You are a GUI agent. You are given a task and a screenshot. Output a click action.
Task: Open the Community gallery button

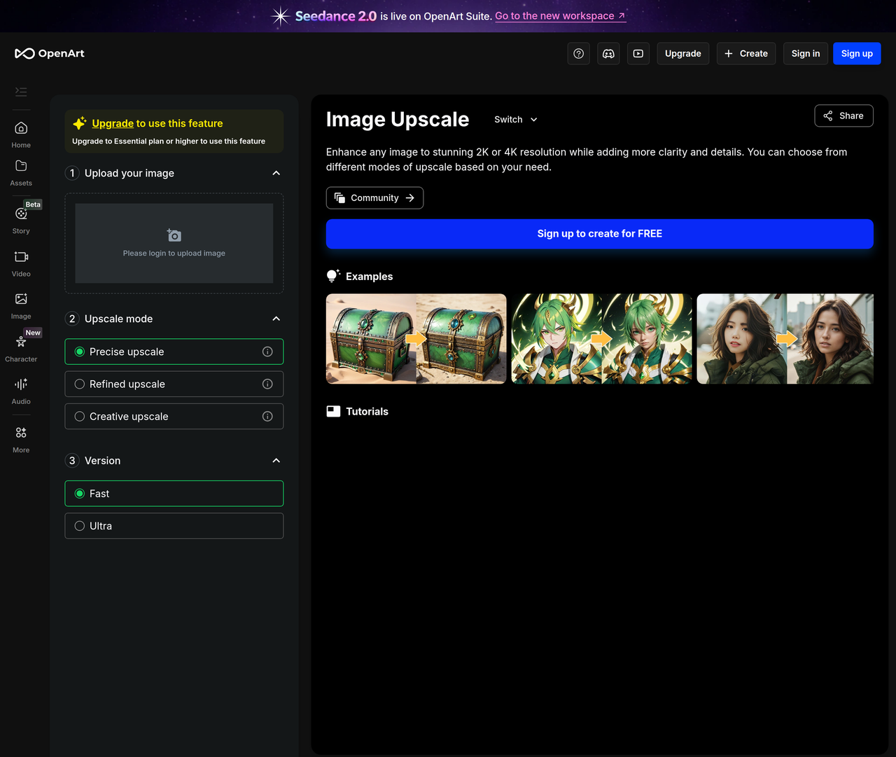click(x=374, y=198)
